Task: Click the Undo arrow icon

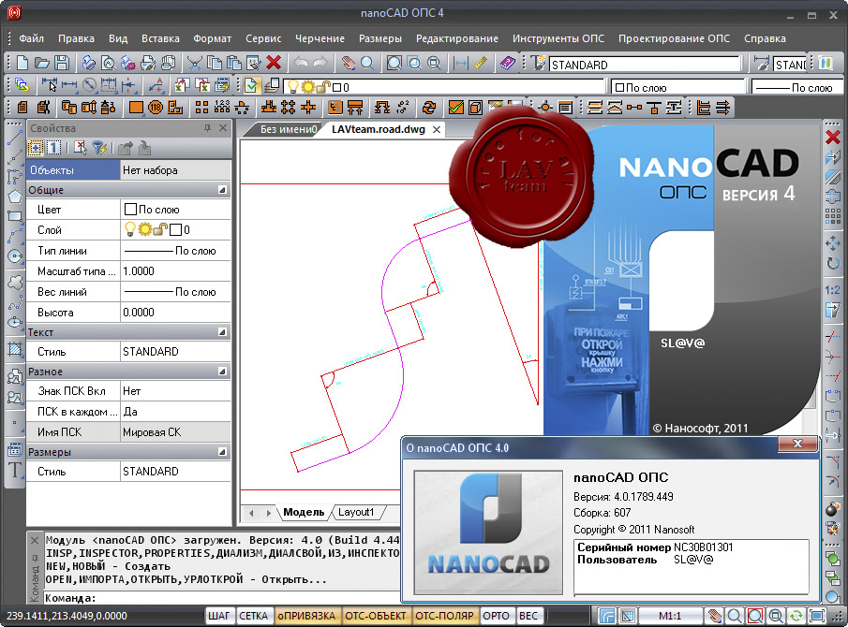Action: 301,64
